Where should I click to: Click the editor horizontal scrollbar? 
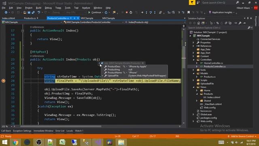pyautogui.click(x=61, y=126)
